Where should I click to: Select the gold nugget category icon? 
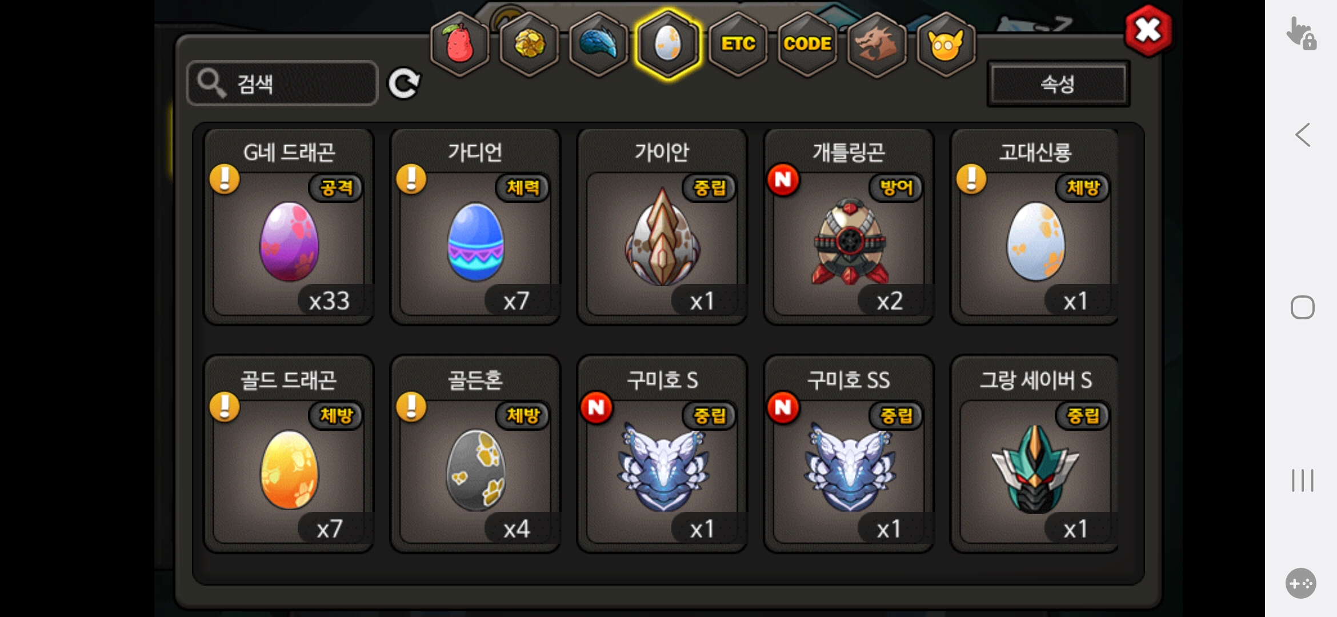pyautogui.click(x=530, y=44)
